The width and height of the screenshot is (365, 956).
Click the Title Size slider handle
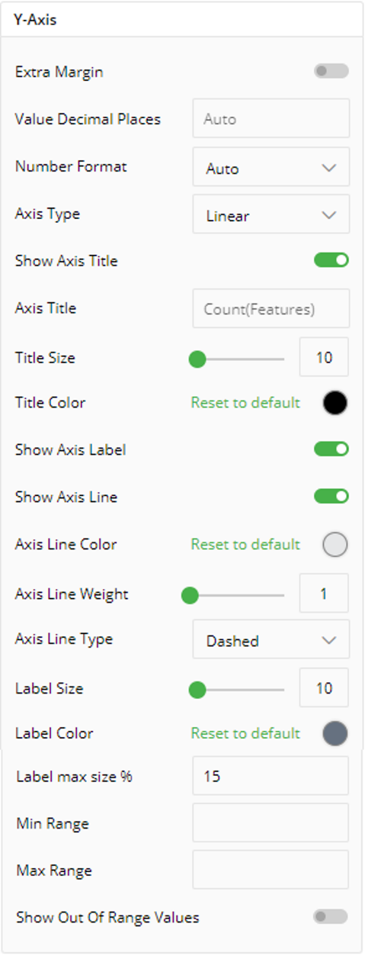197,358
